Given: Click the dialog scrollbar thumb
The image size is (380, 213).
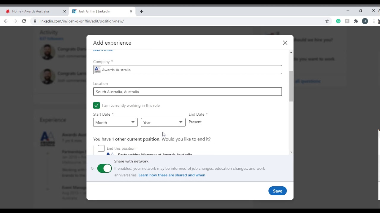Looking at the screenshot, I should 291,86.
